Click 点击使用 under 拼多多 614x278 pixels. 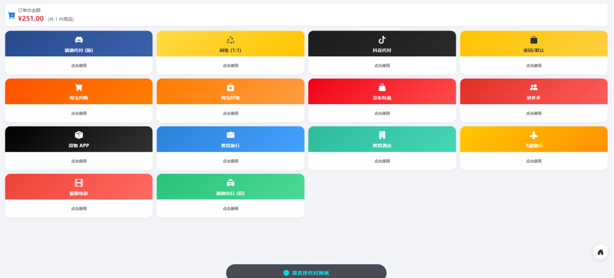[534, 113]
